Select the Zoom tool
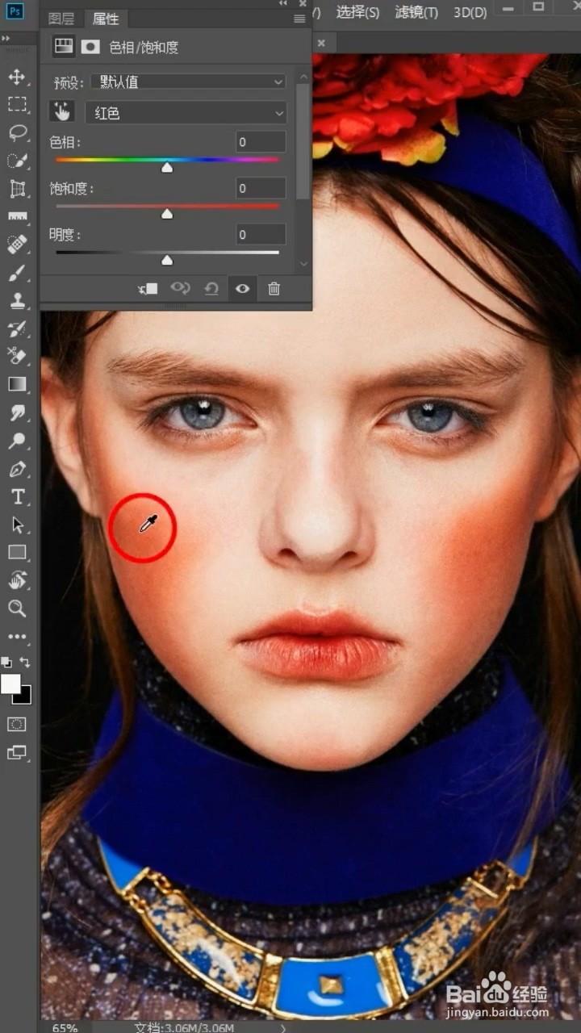 [x=17, y=609]
